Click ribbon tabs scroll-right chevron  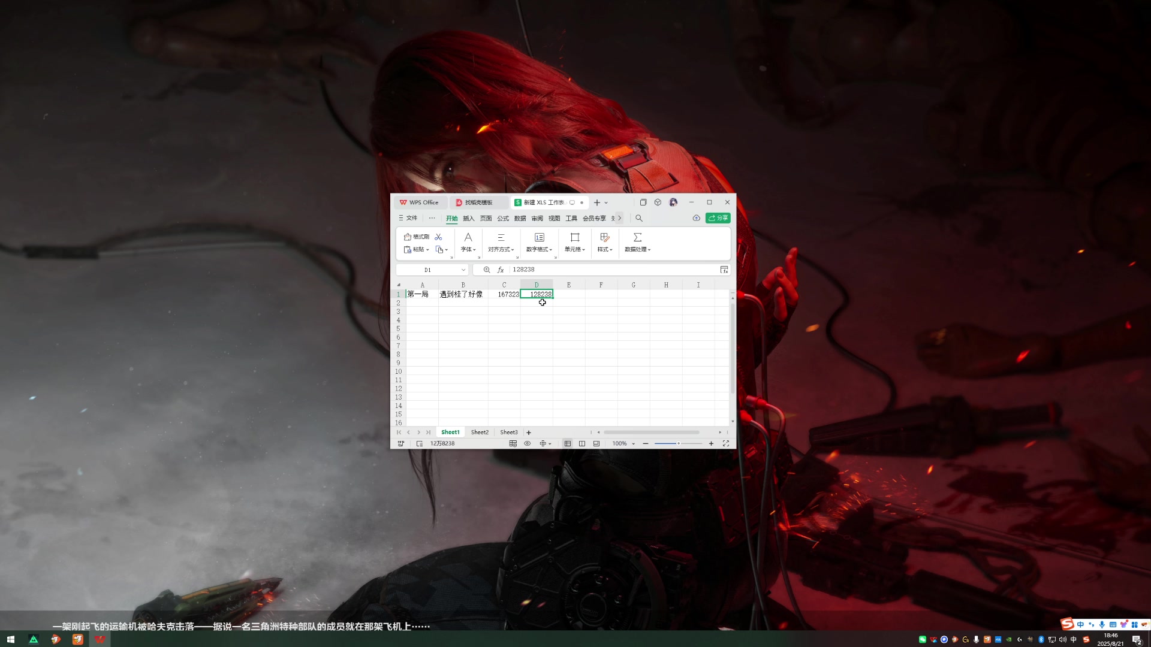(x=620, y=218)
